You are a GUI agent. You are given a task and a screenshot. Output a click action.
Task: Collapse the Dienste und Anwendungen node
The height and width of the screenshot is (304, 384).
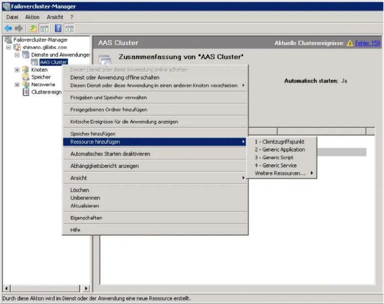point(17,55)
